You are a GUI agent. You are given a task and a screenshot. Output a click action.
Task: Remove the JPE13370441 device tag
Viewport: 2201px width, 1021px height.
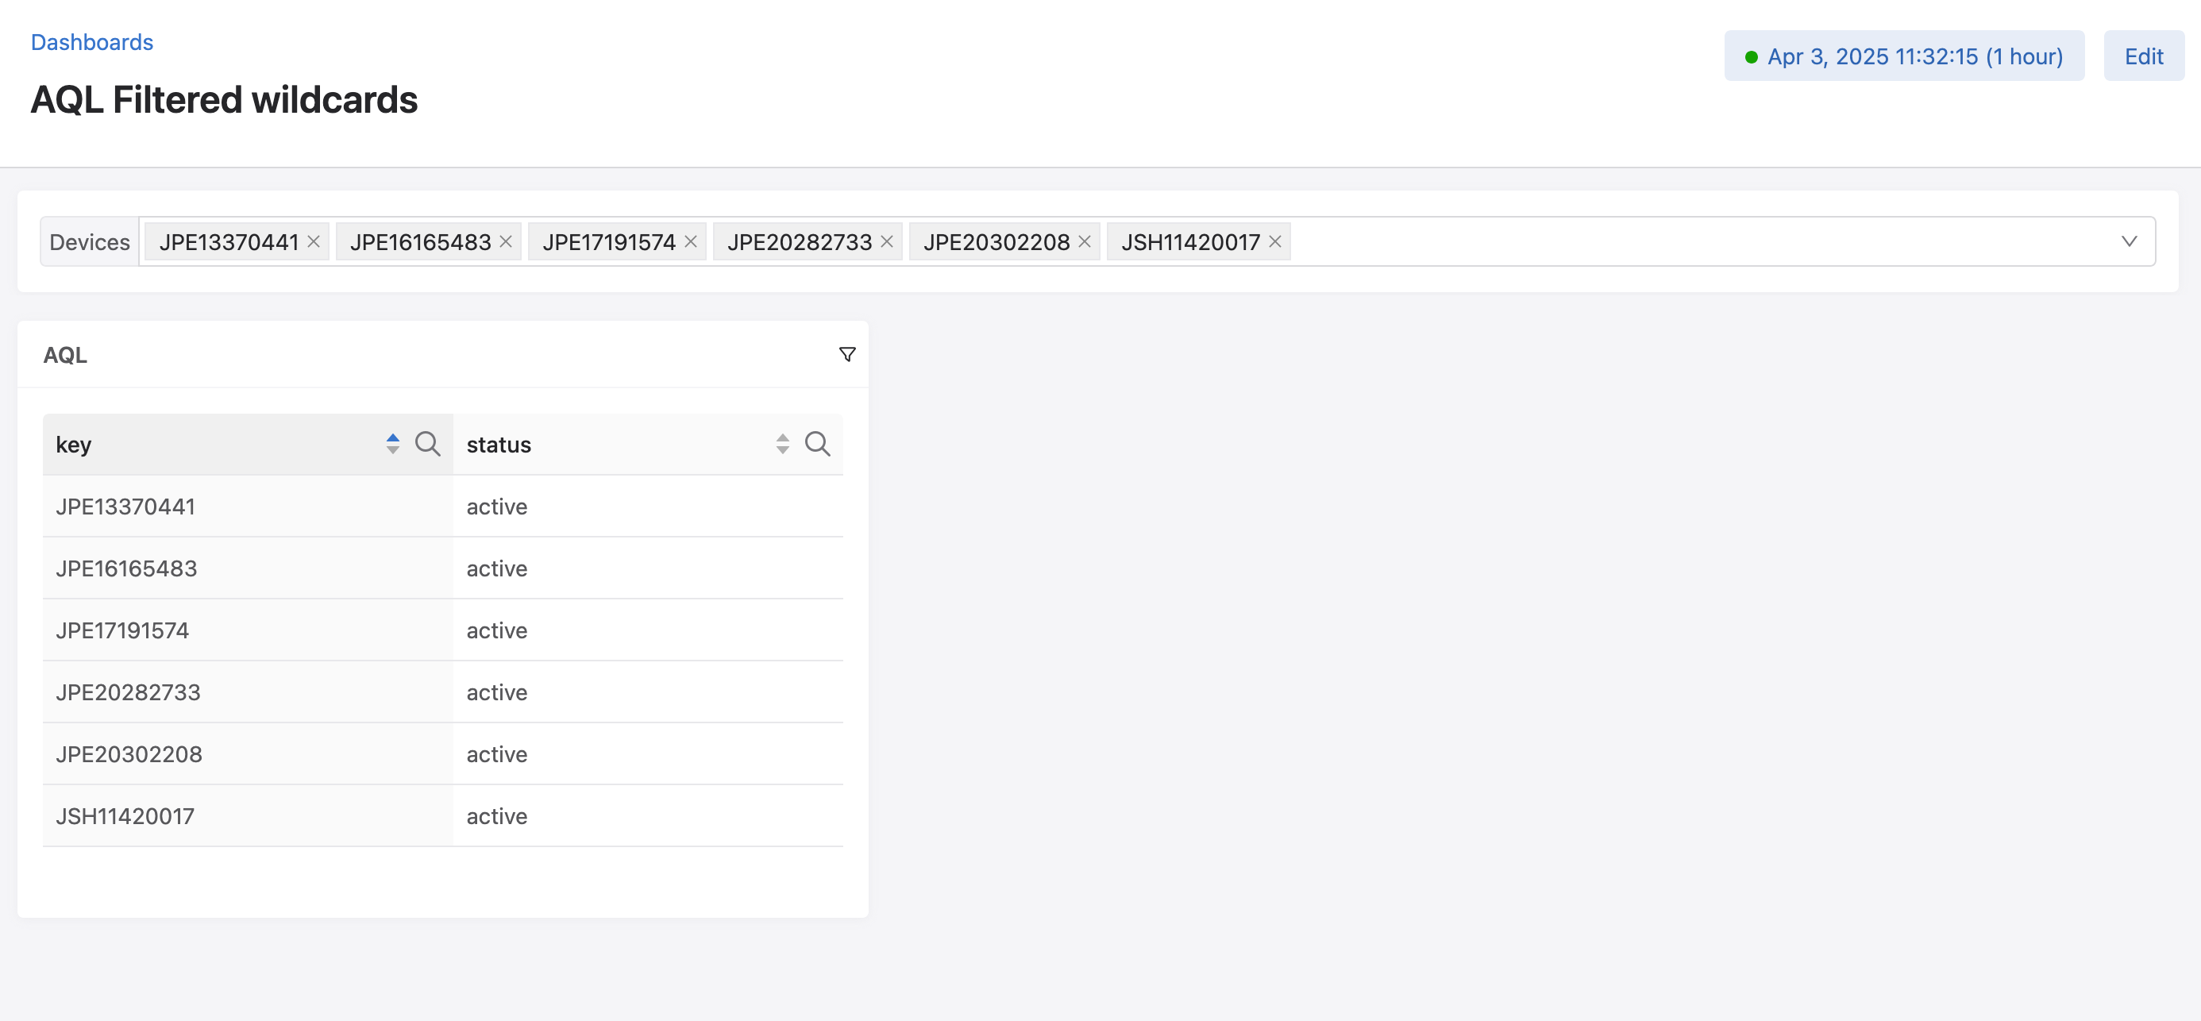click(314, 242)
